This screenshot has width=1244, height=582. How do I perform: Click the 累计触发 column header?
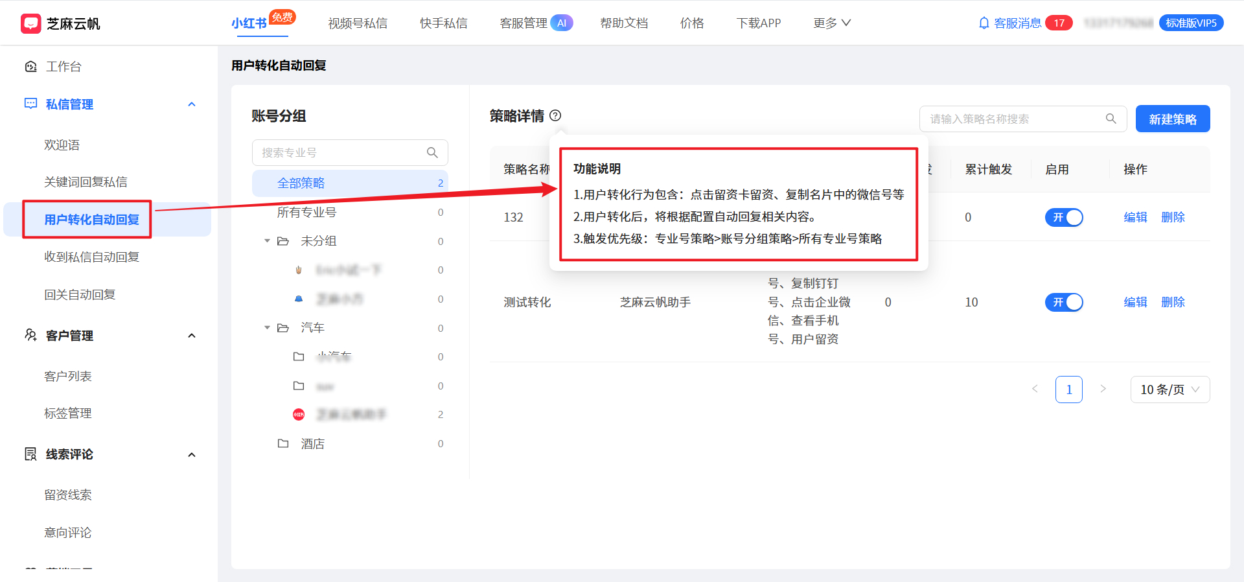[988, 170]
